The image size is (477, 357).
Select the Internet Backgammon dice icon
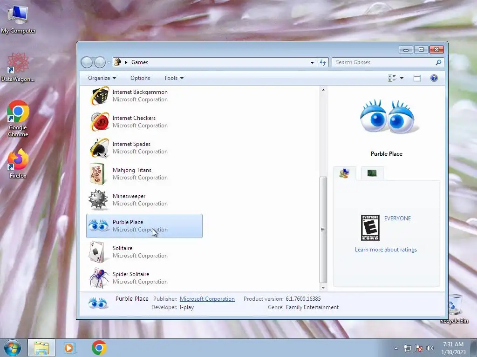point(99,96)
